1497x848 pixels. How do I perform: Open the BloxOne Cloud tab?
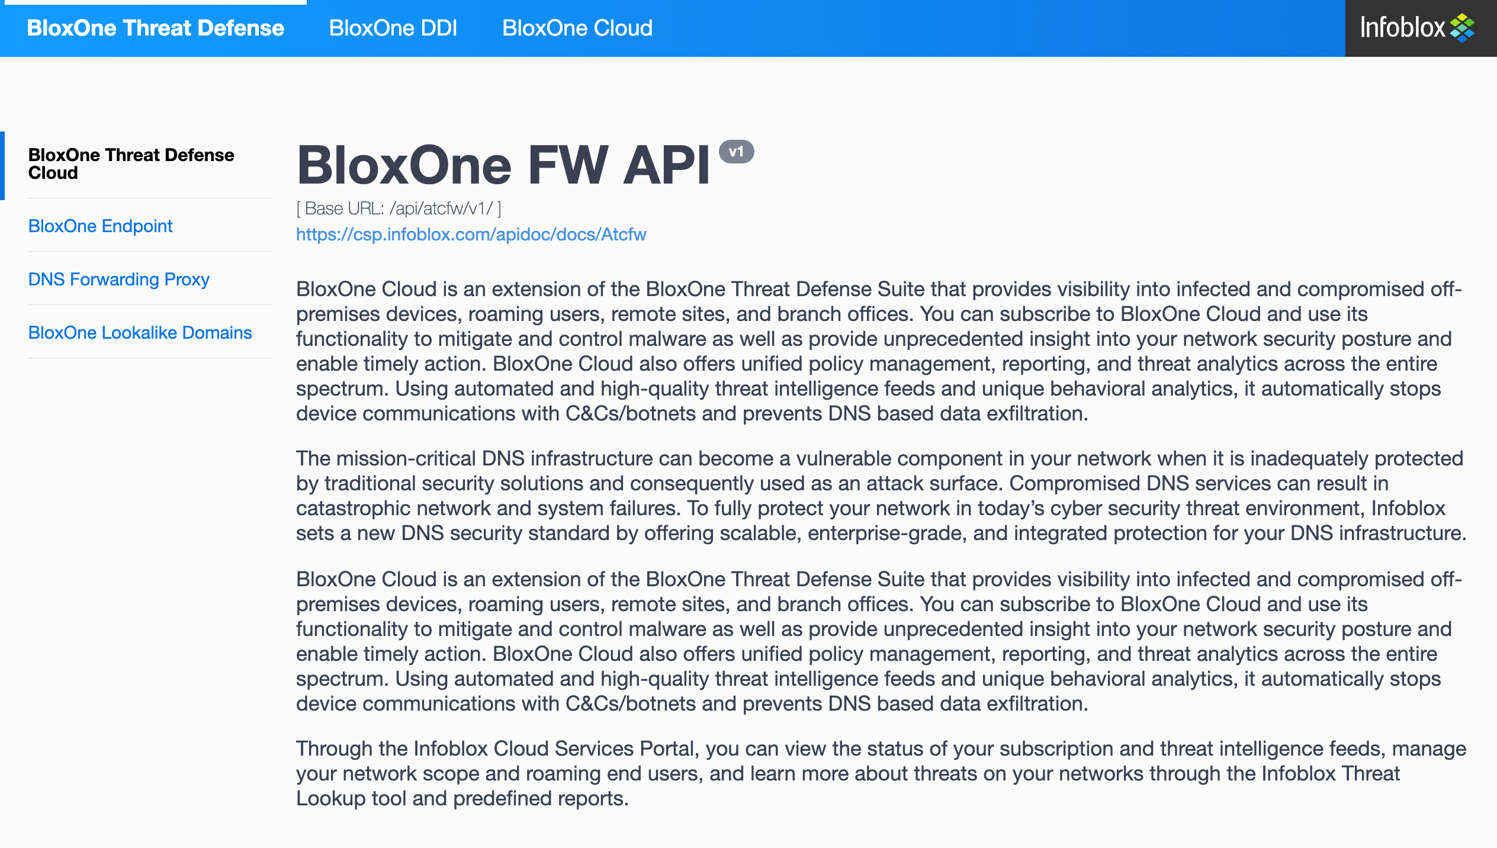[577, 28]
